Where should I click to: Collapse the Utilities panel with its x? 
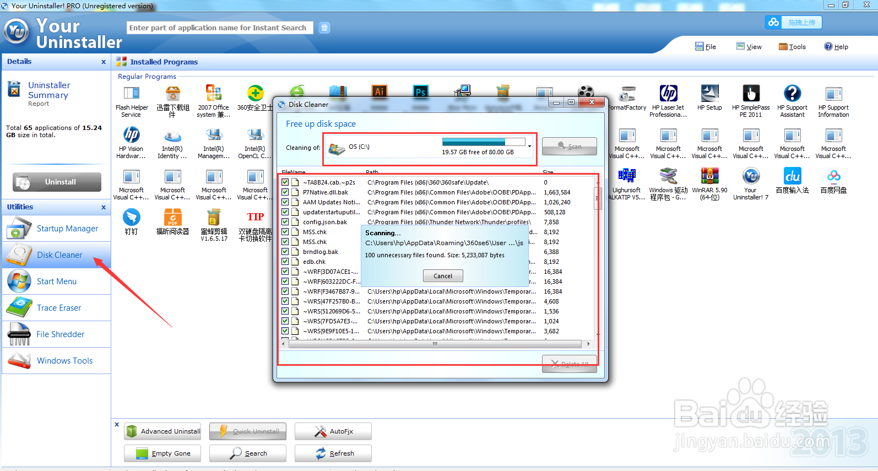coord(104,207)
